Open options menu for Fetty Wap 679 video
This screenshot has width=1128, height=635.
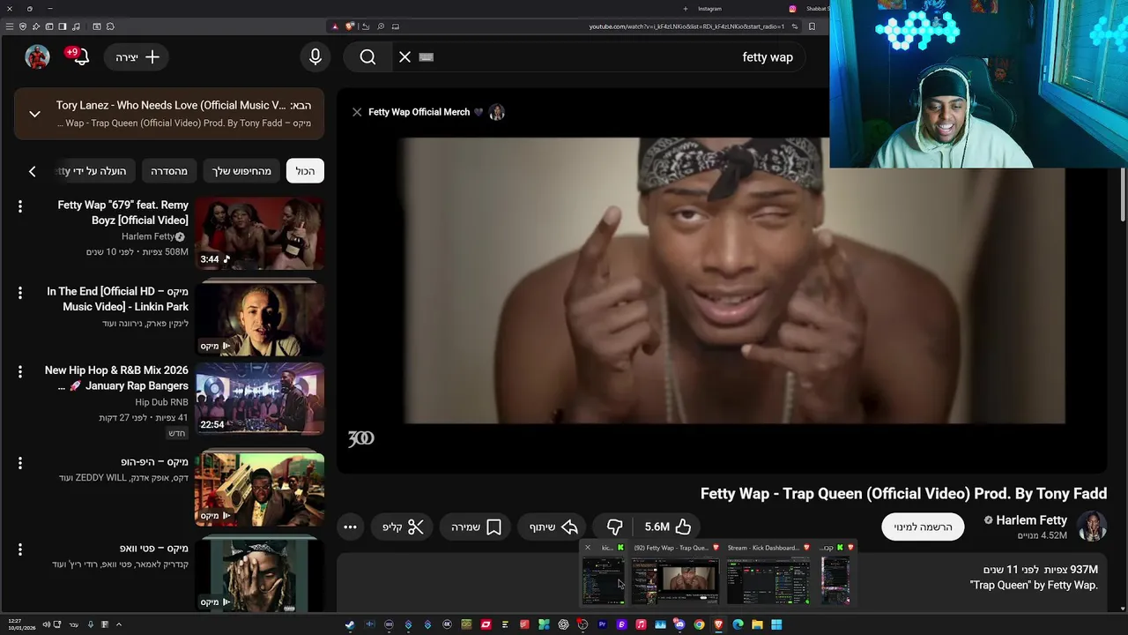point(20,205)
